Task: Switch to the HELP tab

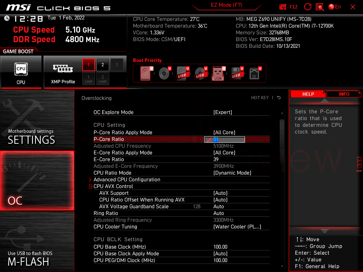Action: pos(308,94)
